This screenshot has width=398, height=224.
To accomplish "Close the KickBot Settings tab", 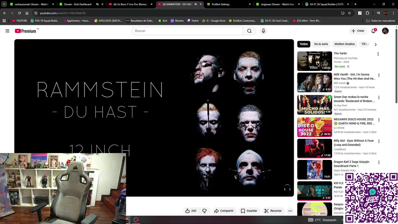I will tap(249, 4).
